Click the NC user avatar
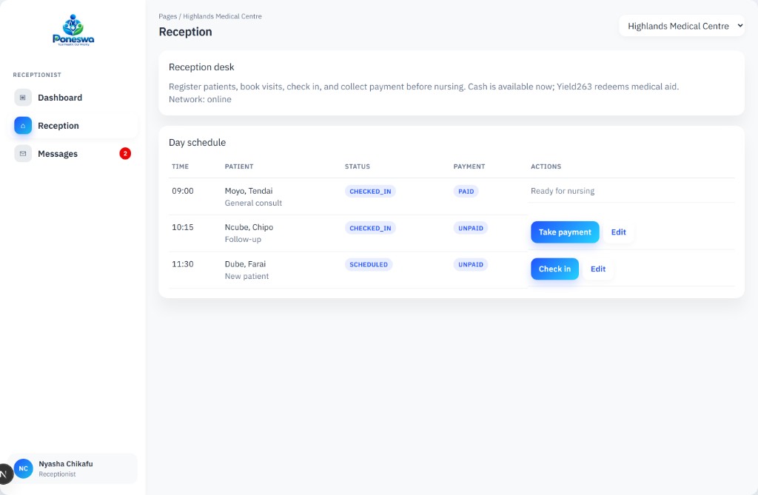Image resolution: width=758 pixels, height=495 pixels. (23, 468)
